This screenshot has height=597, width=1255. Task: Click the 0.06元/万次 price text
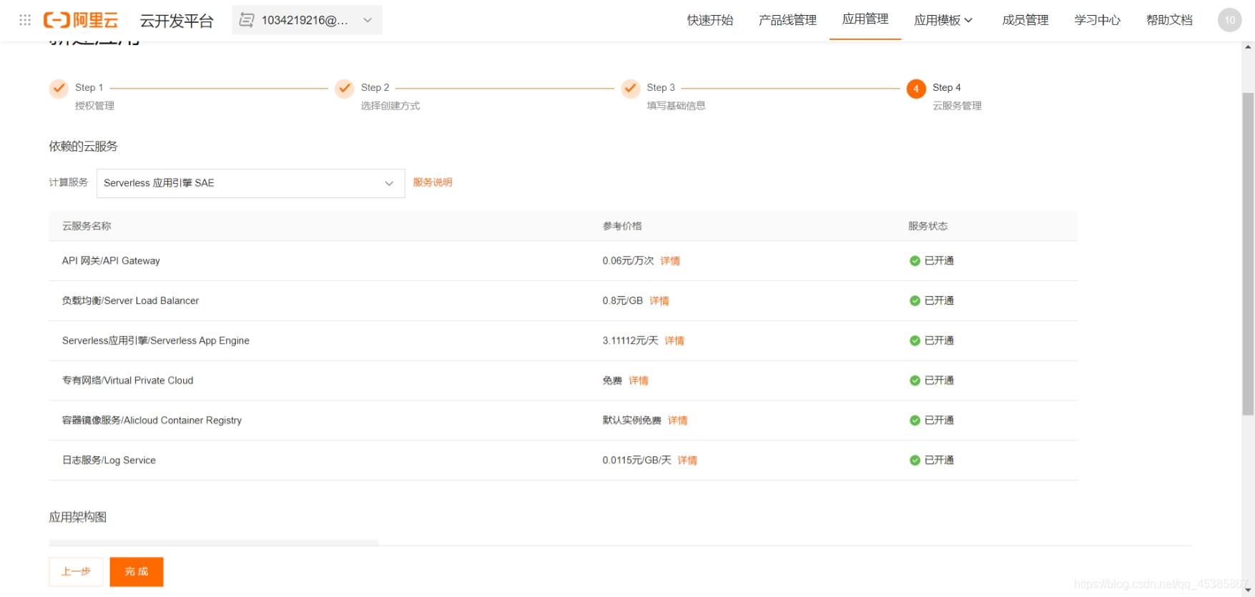628,261
